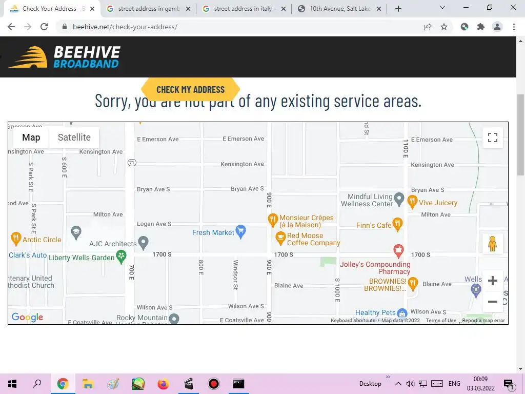Image resolution: width=525 pixels, height=394 pixels.
Task: Share this page via share icon
Action: 428,27
